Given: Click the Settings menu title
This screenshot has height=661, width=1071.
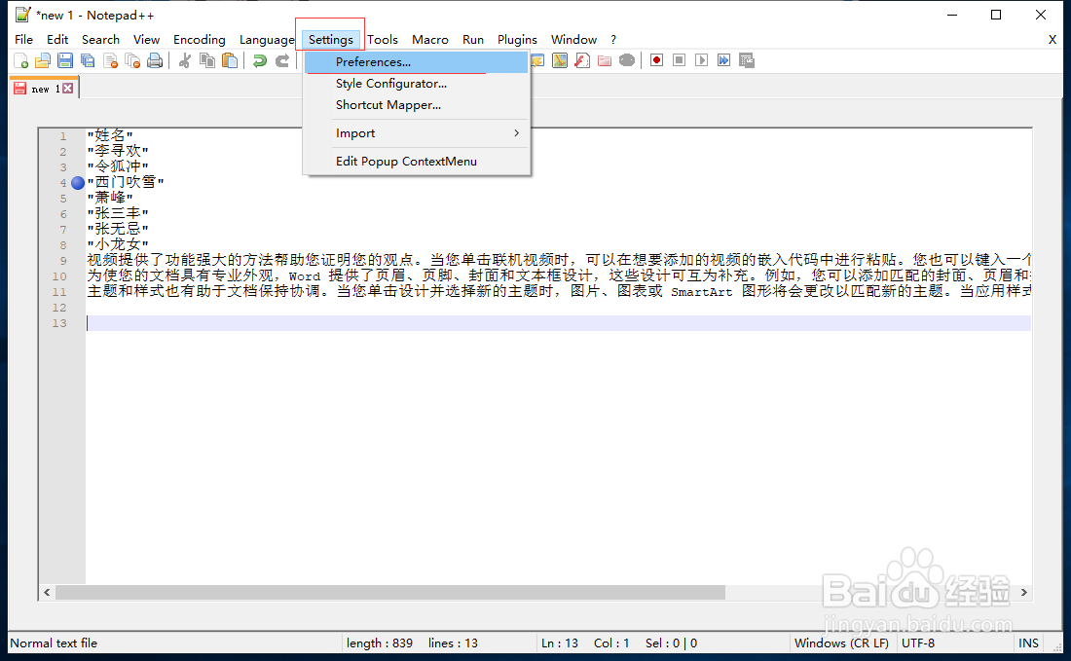Looking at the screenshot, I should 331,40.
